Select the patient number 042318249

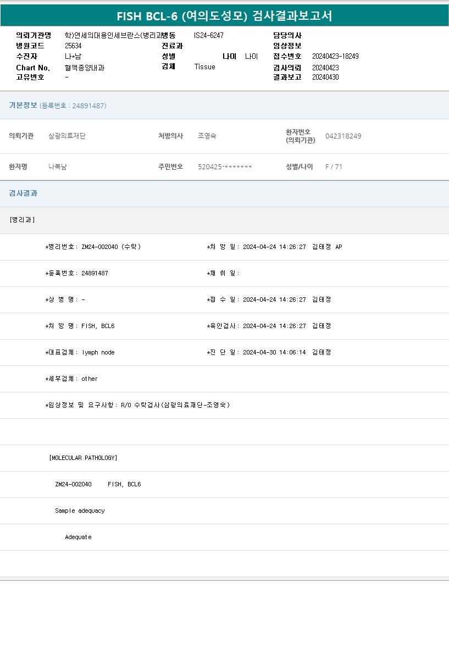pyautogui.click(x=343, y=136)
